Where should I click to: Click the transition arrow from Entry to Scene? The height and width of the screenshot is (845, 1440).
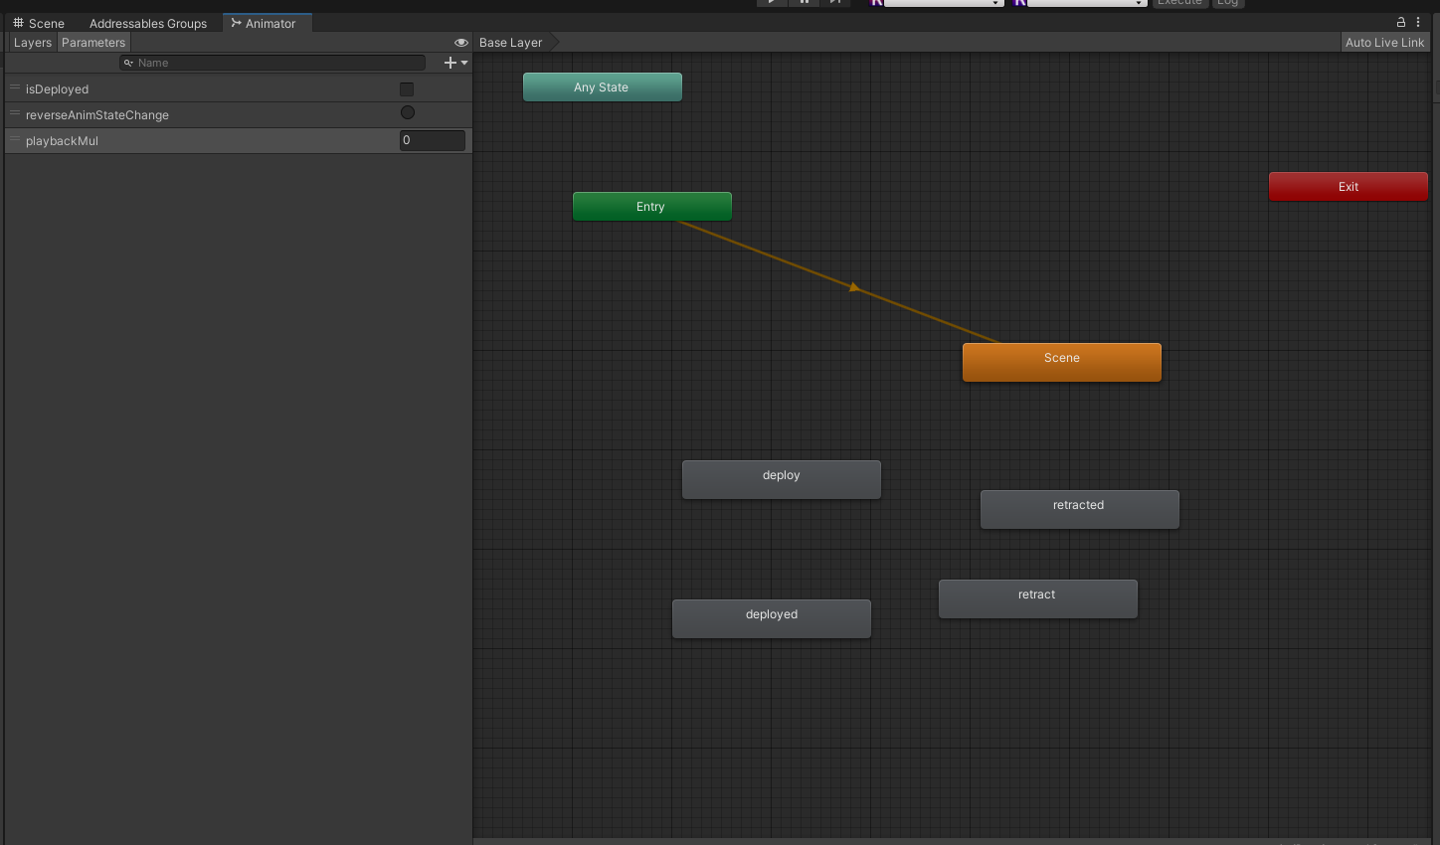pos(853,287)
